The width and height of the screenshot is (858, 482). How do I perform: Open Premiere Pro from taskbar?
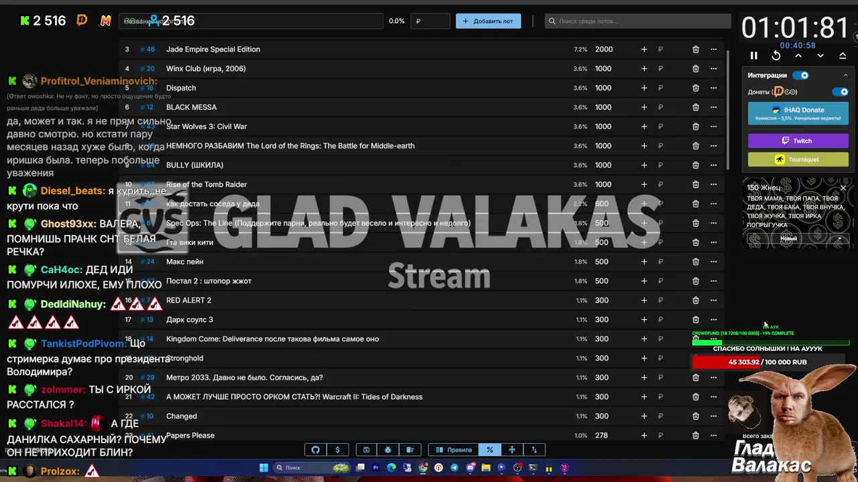click(x=376, y=468)
